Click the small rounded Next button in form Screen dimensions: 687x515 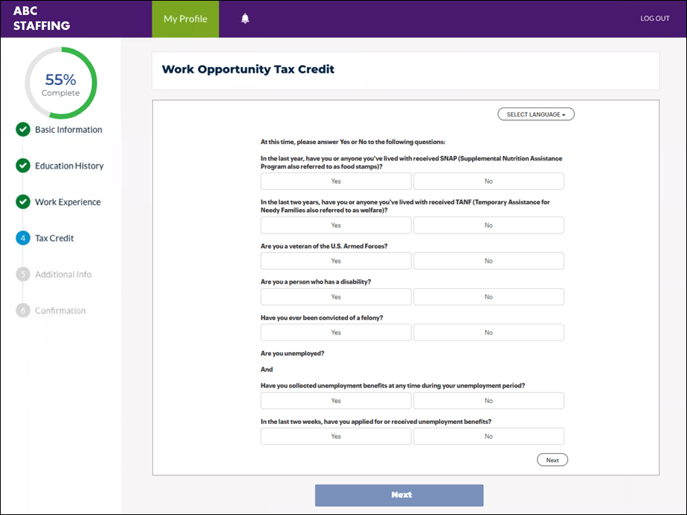coord(552,460)
